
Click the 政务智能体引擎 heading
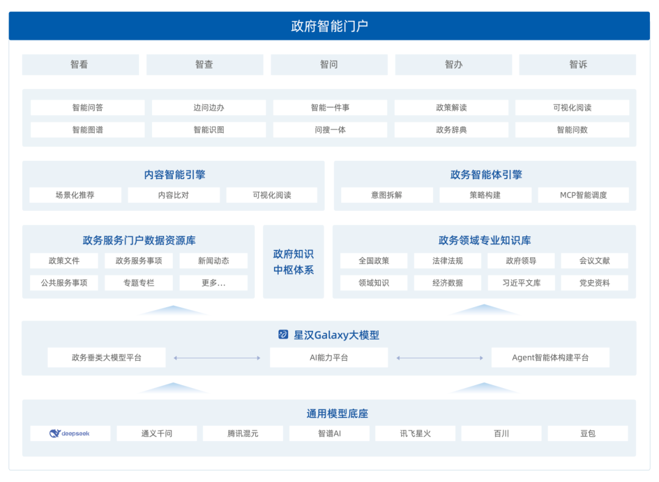click(486, 175)
